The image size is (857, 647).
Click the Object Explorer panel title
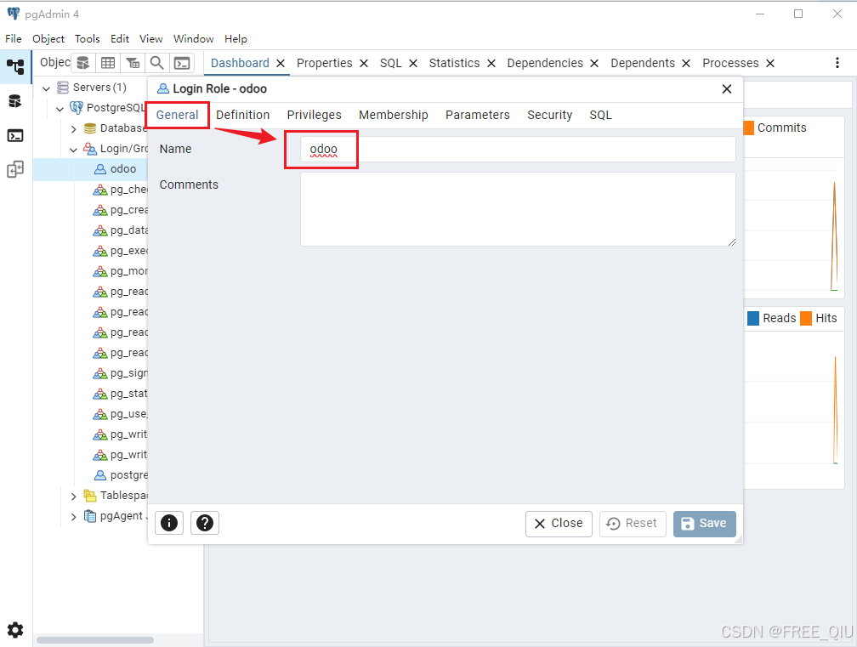click(55, 62)
